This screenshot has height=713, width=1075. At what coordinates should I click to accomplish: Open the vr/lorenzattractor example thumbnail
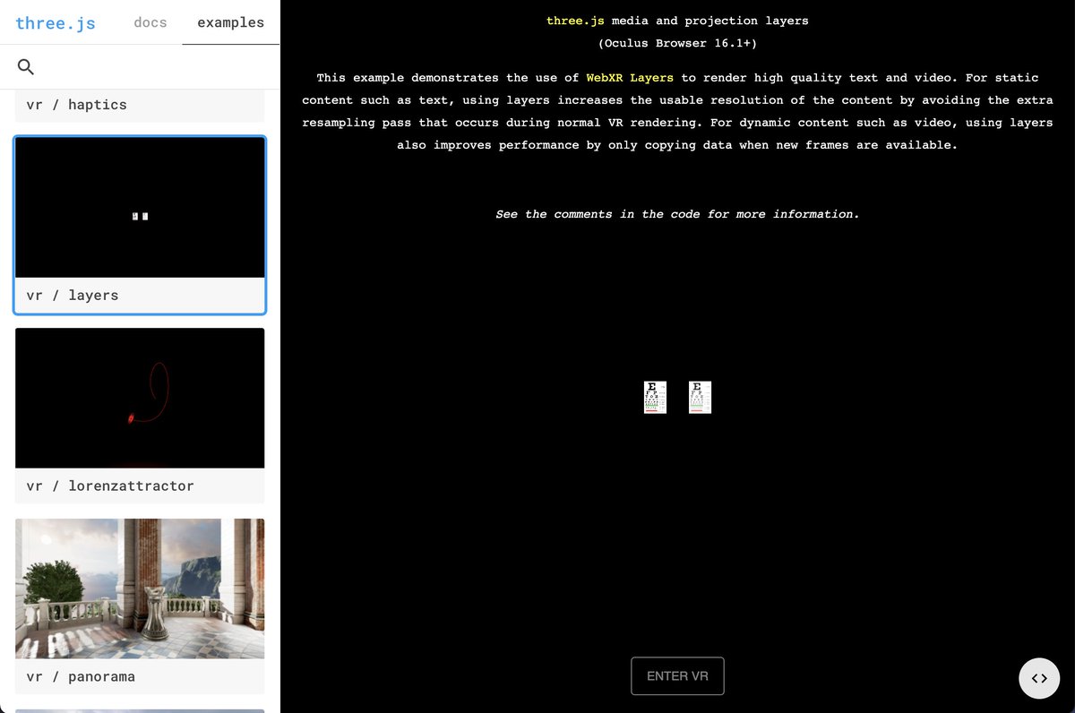coord(139,398)
